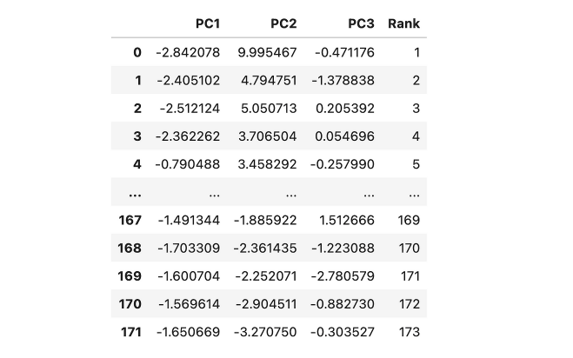This screenshot has height=358, width=573.
Task: Click the PC2 column header
Action: pos(283,23)
